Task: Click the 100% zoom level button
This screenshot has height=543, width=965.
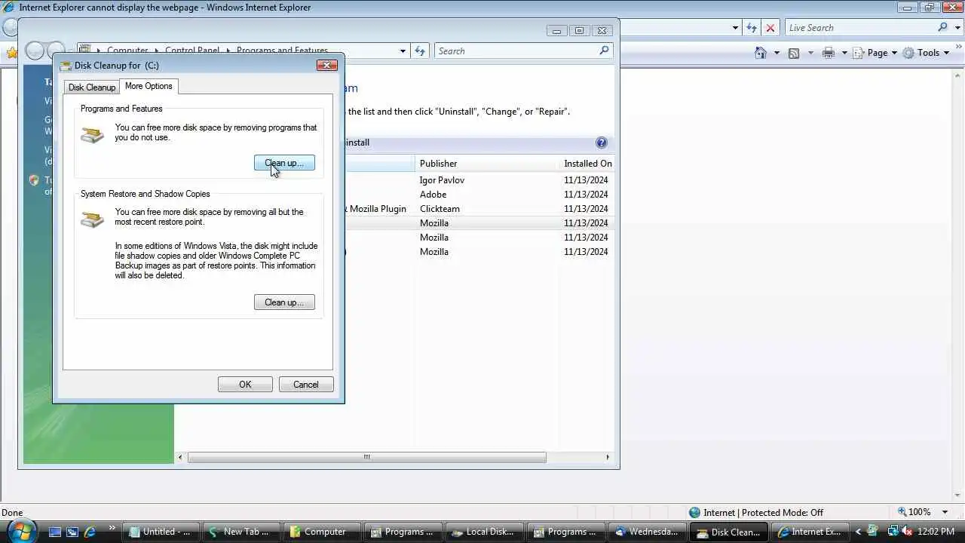Action: [914, 512]
